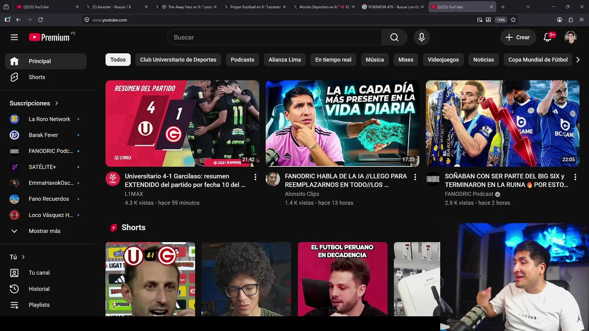Expand the Tú section chevron
Viewport: 589px width, 331px height.
click(x=23, y=257)
